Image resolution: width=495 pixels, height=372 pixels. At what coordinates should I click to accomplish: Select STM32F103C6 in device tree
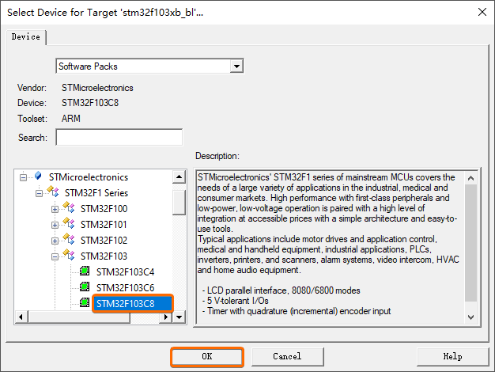[125, 288]
